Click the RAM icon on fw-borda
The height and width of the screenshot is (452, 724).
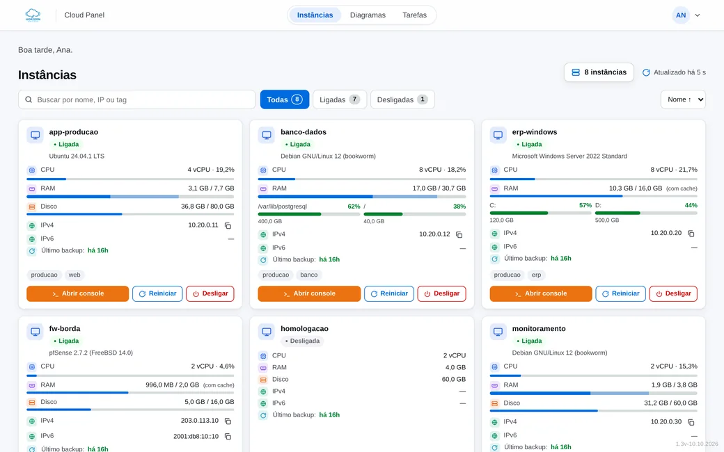(31, 385)
